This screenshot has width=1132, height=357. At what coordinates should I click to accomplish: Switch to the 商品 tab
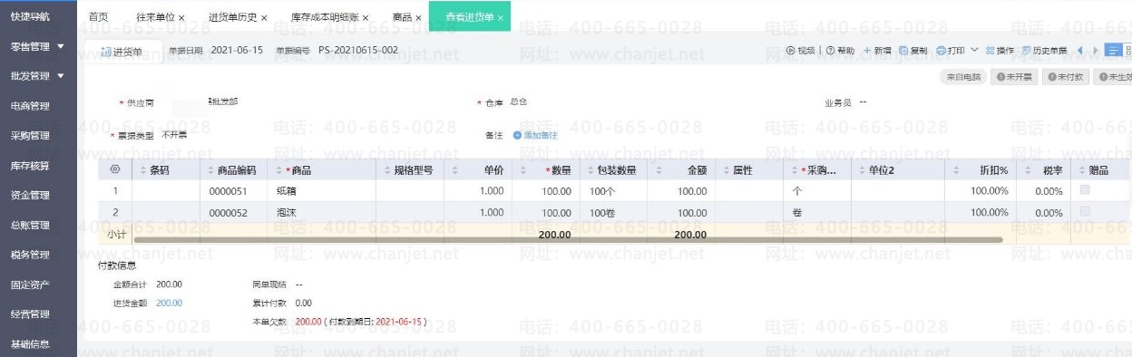(402, 17)
